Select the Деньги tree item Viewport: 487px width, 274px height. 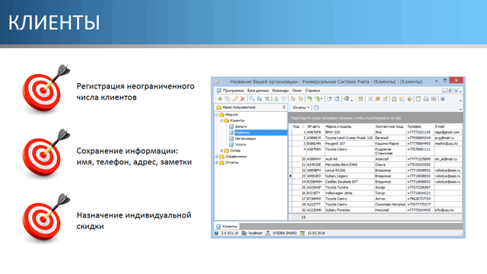[240, 126]
